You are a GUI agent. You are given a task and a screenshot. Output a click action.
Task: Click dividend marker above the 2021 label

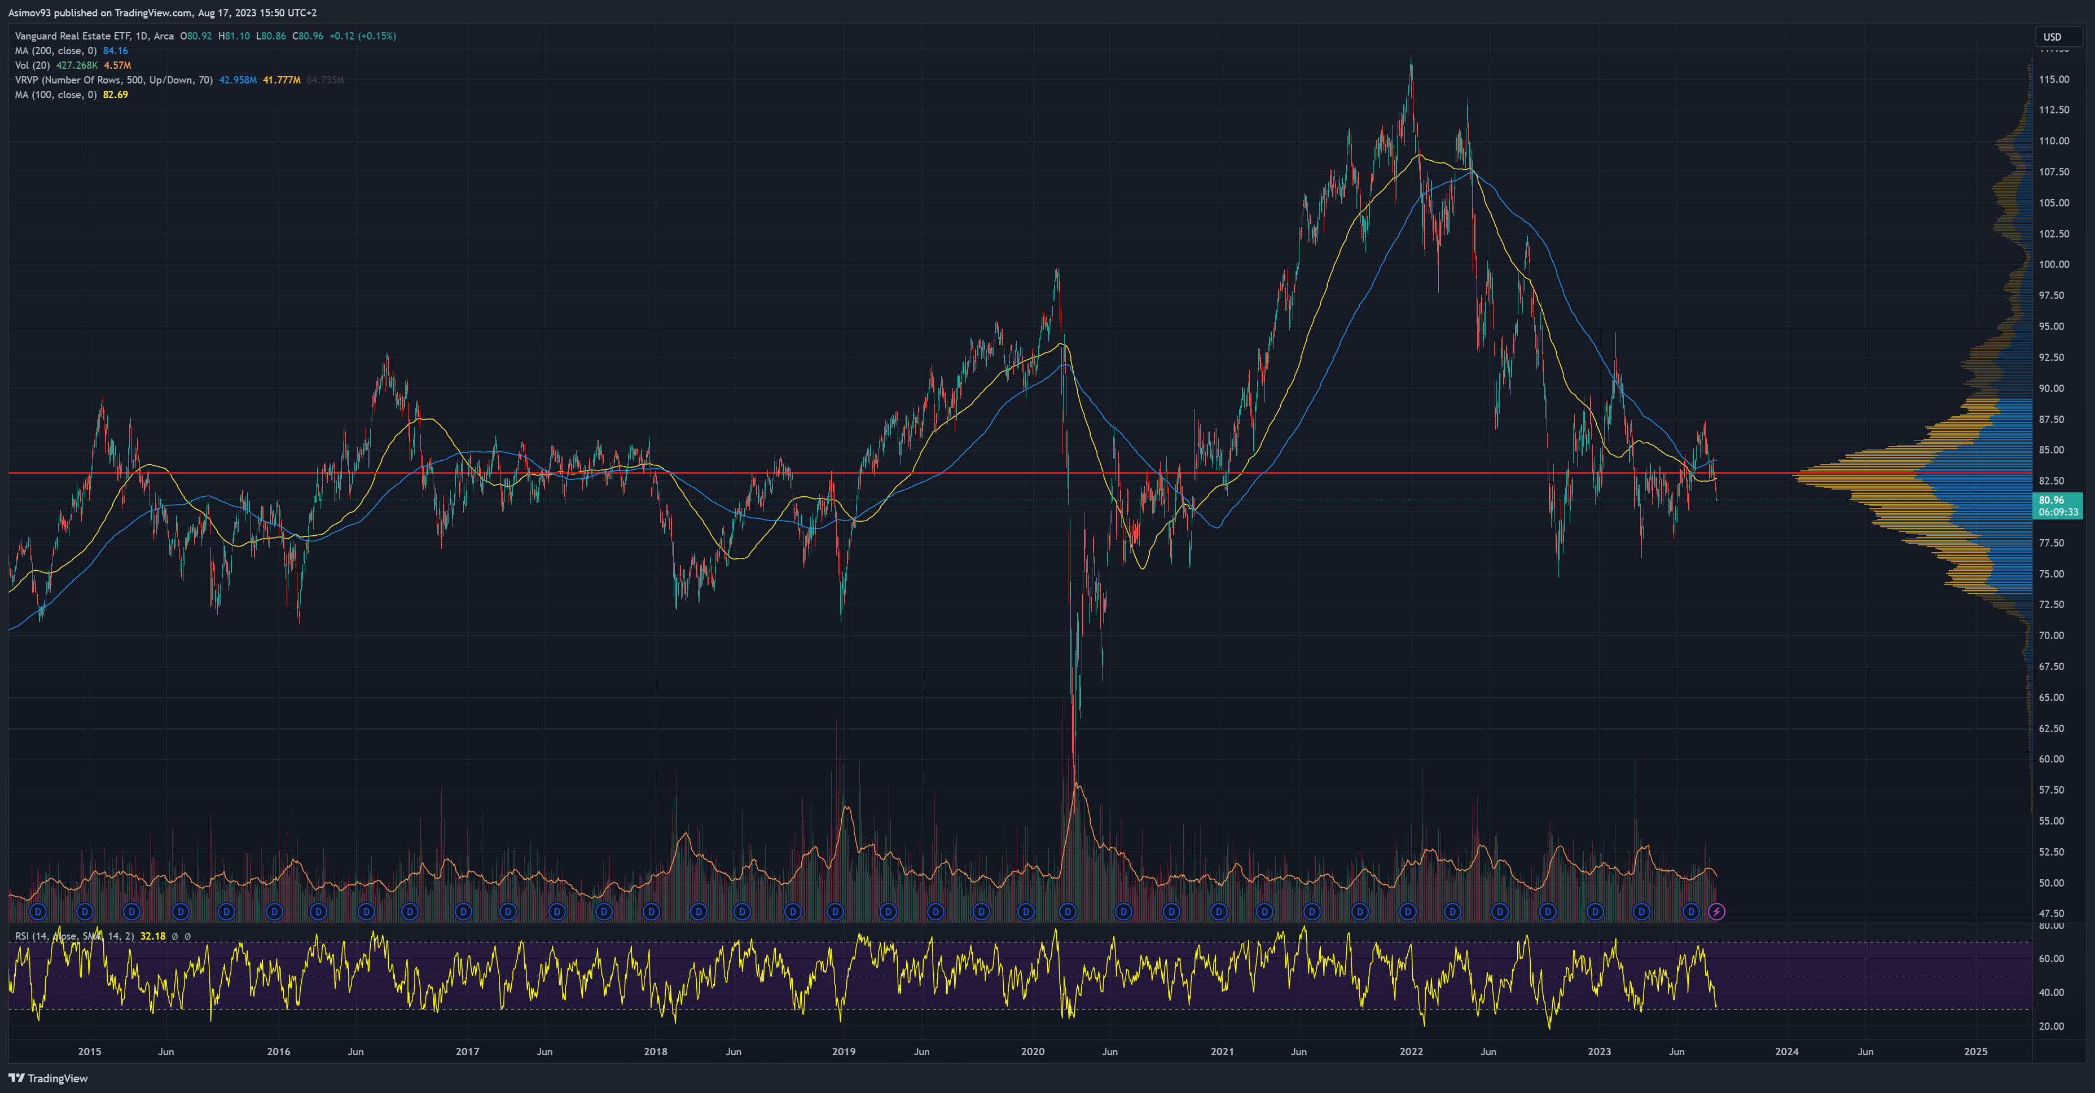pyautogui.click(x=1218, y=912)
